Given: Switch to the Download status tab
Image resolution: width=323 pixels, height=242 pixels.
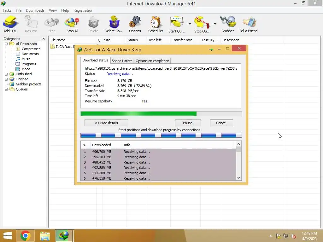Looking at the screenshot, I should point(95,60).
